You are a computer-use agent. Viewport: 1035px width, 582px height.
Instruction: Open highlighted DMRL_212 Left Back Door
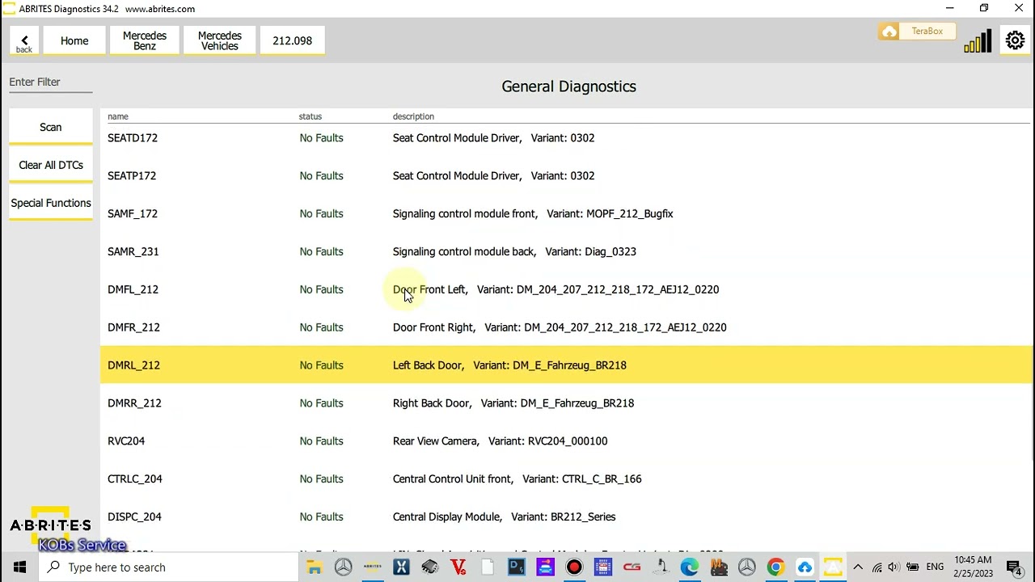[x=566, y=365]
